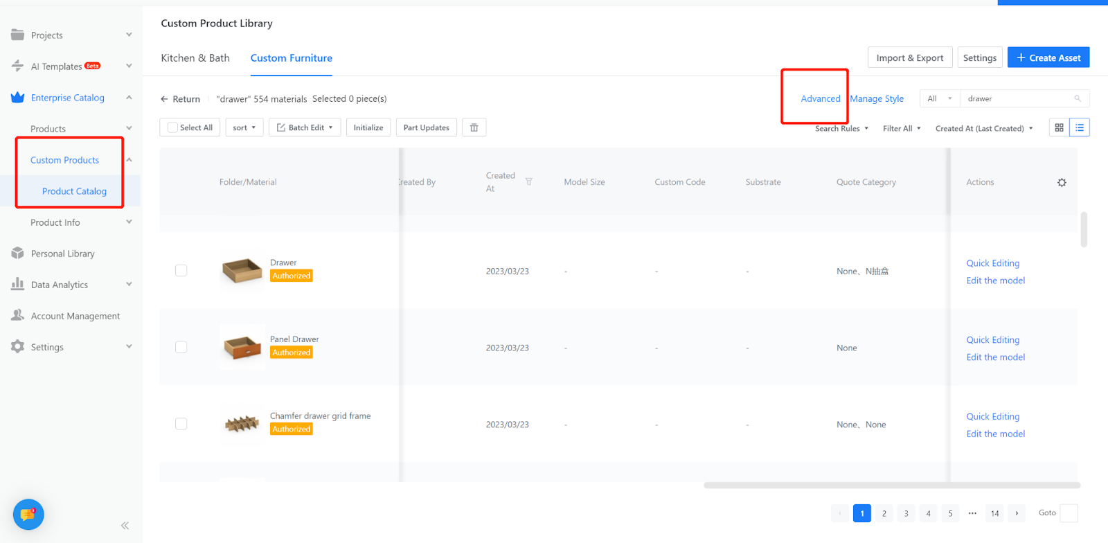Viewport: 1108px width, 543px height.
Task: Open Quick Editing for the Drawer item
Action: point(993,263)
